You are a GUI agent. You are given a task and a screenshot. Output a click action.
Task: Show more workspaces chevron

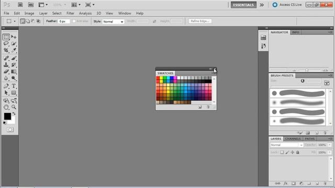262,5
